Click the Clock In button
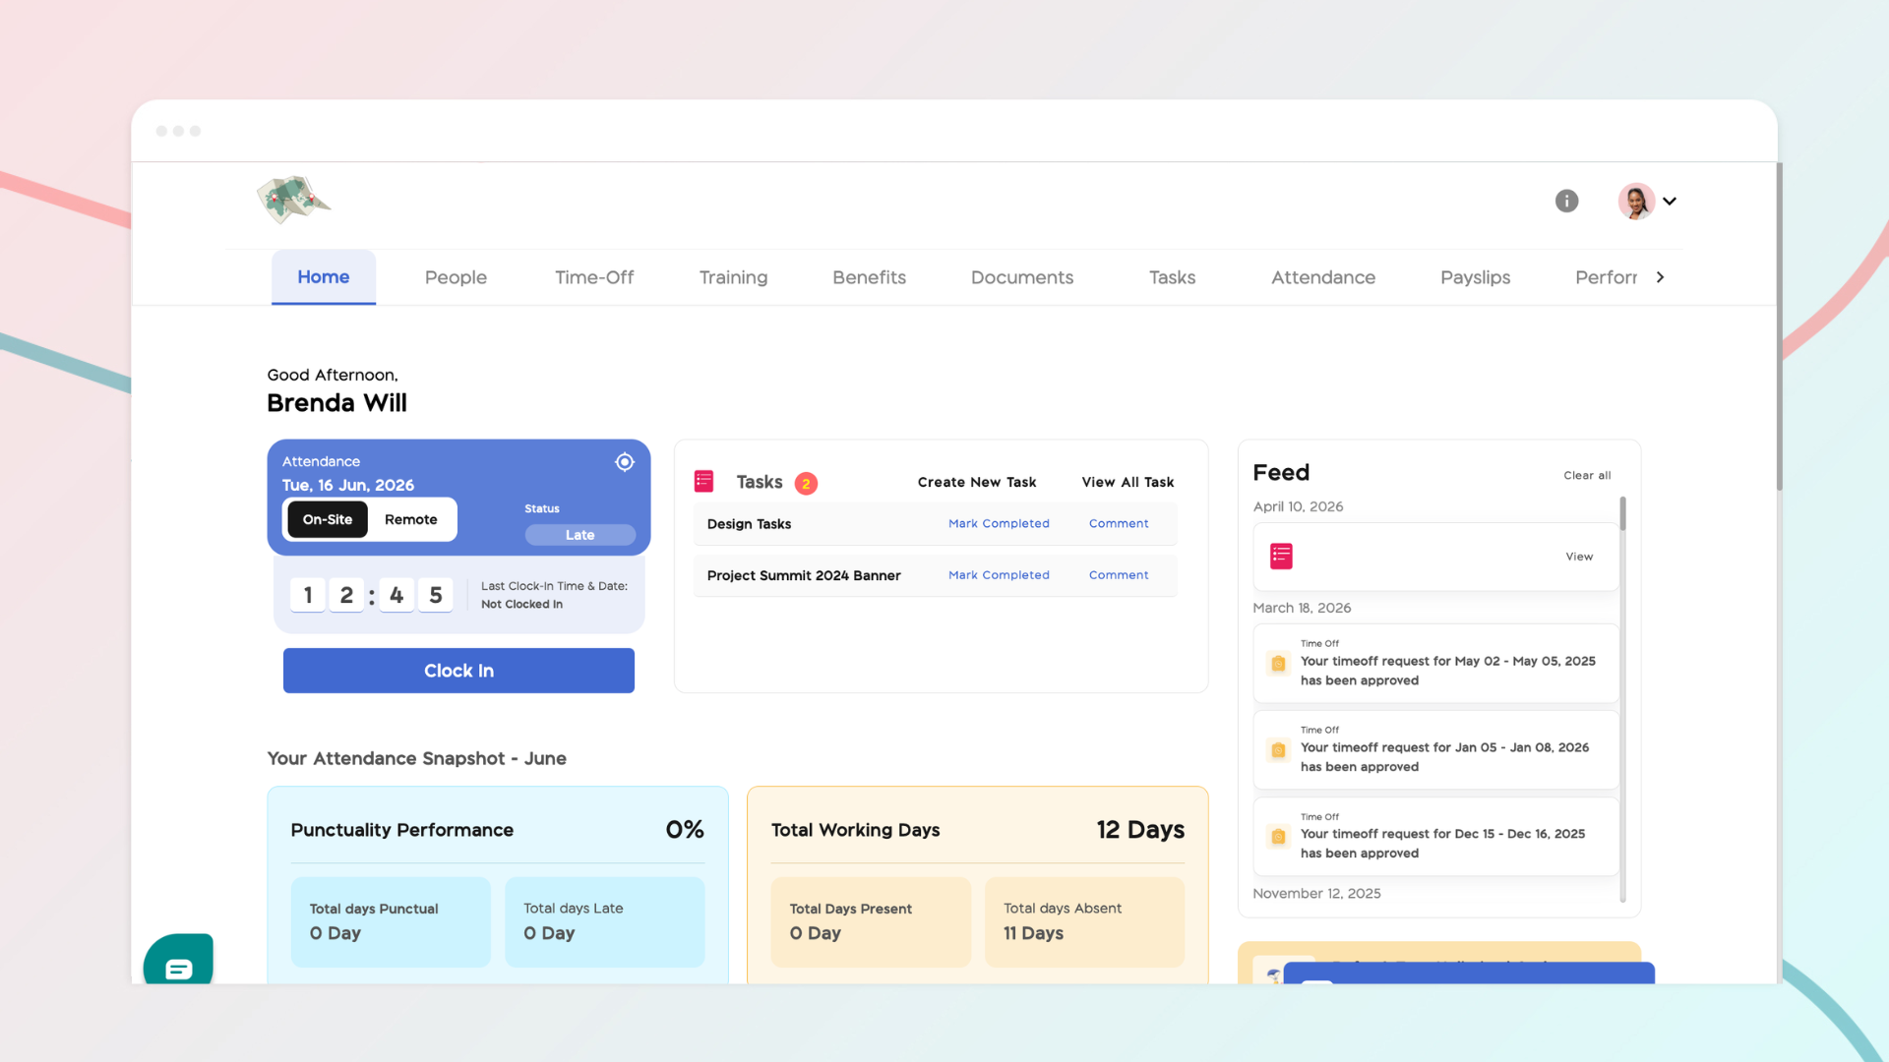1889x1062 pixels. [458, 671]
